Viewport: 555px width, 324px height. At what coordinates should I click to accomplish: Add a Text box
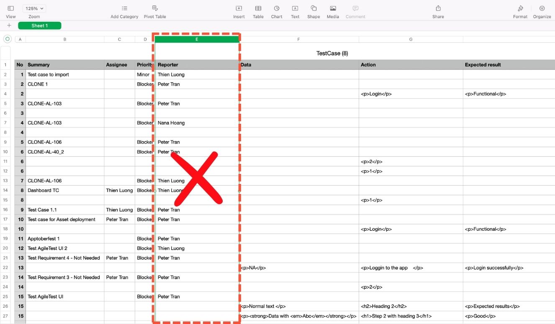[x=295, y=9]
